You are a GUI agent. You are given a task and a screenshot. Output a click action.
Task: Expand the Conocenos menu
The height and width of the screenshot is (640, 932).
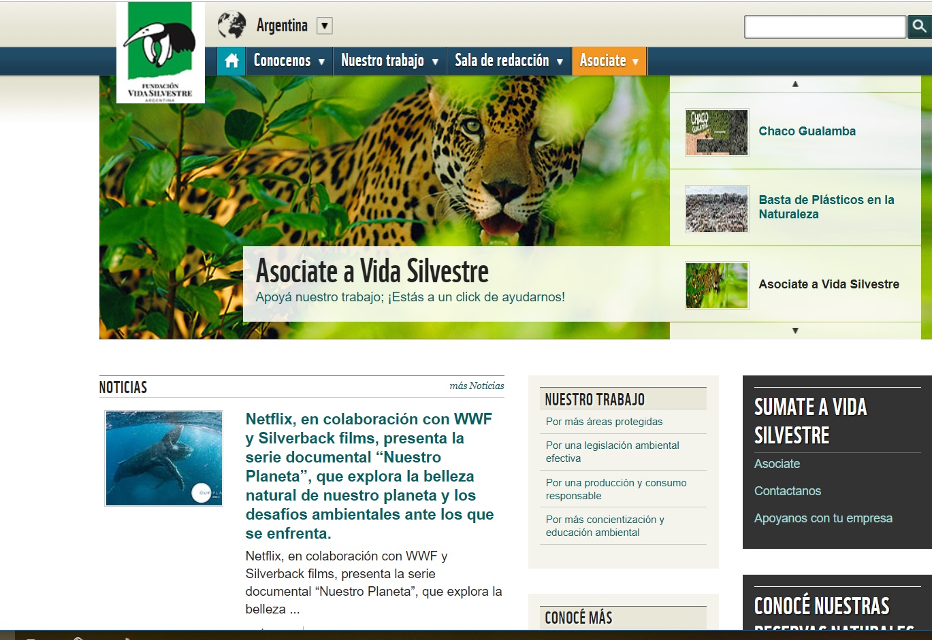click(x=289, y=61)
